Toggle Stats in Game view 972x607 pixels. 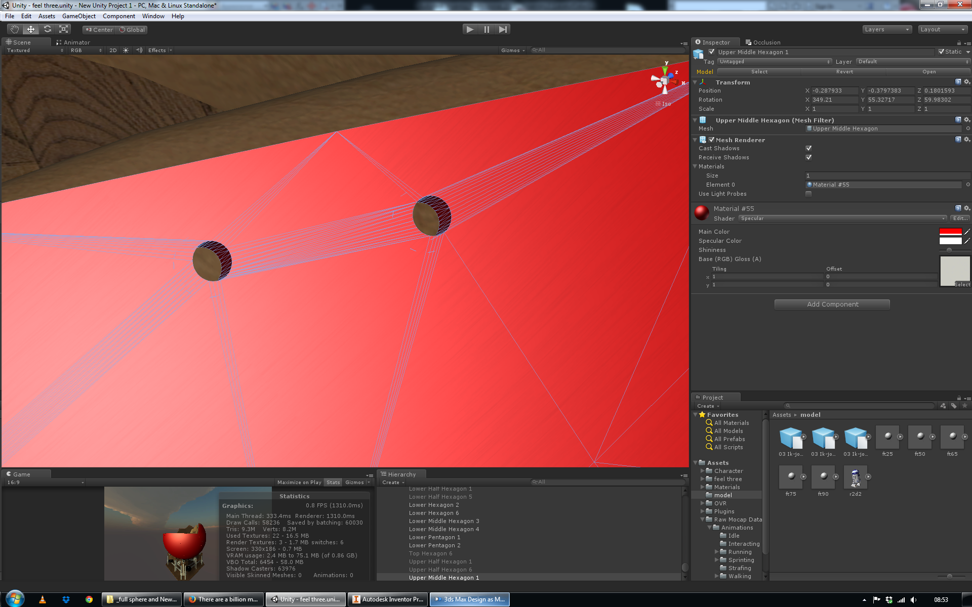[x=333, y=483]
